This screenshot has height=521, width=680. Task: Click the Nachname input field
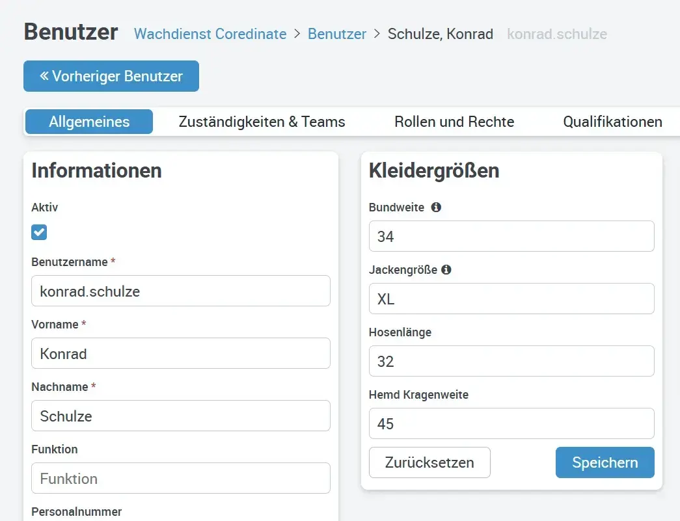pyautogui.click(x=180, y=416)
